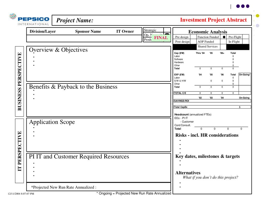Viewport: 265px width, 199px height.
Task: Click the PepsiCo International globe logo
Action: coord(13,16)
